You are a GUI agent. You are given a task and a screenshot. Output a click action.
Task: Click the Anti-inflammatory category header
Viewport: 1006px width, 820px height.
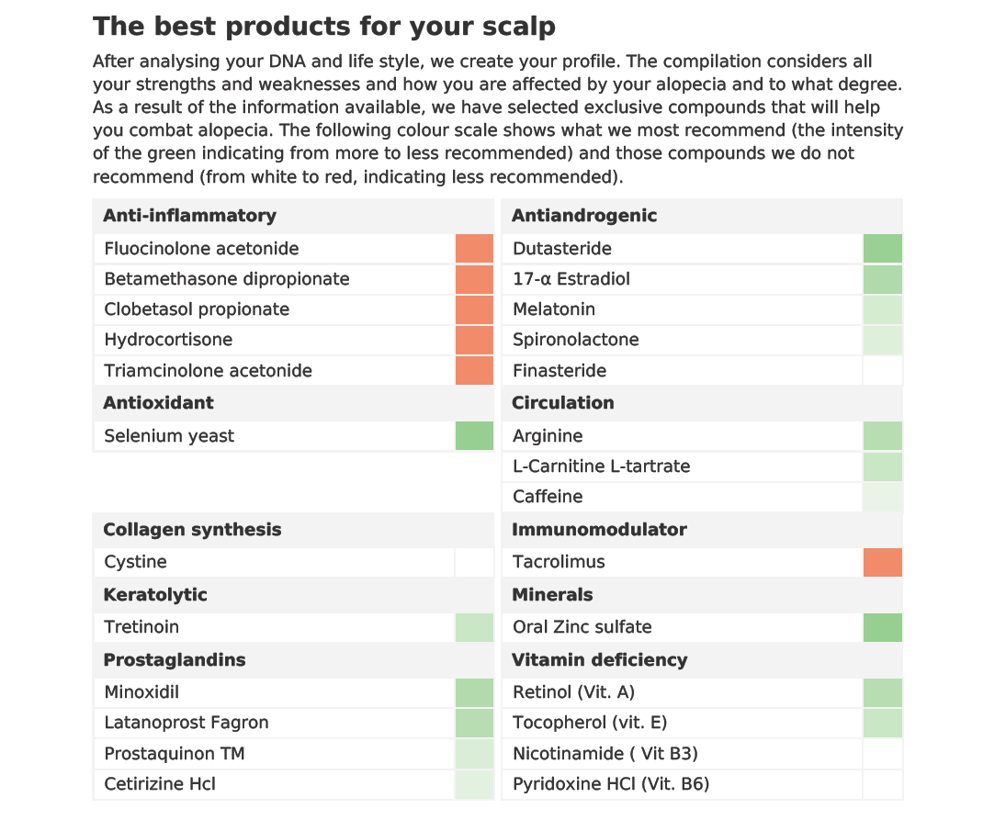coord(189,216)
